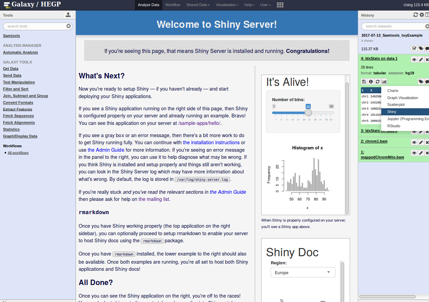Open the installation instructions link
Image resolution: width=429 pixels, height=302 pixels.
[211, 143]
